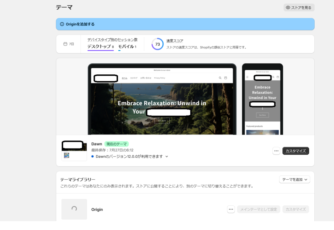Open the three-dot actions menu for Dawn theme
The image size is (334, 230).
tap(276, 151)
